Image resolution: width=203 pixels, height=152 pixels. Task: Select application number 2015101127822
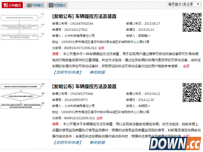(76, 30)
